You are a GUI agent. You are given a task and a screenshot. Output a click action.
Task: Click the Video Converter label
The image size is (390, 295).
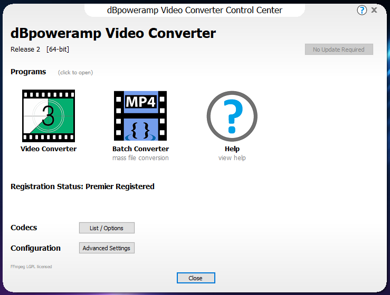[x=49, y=149]
